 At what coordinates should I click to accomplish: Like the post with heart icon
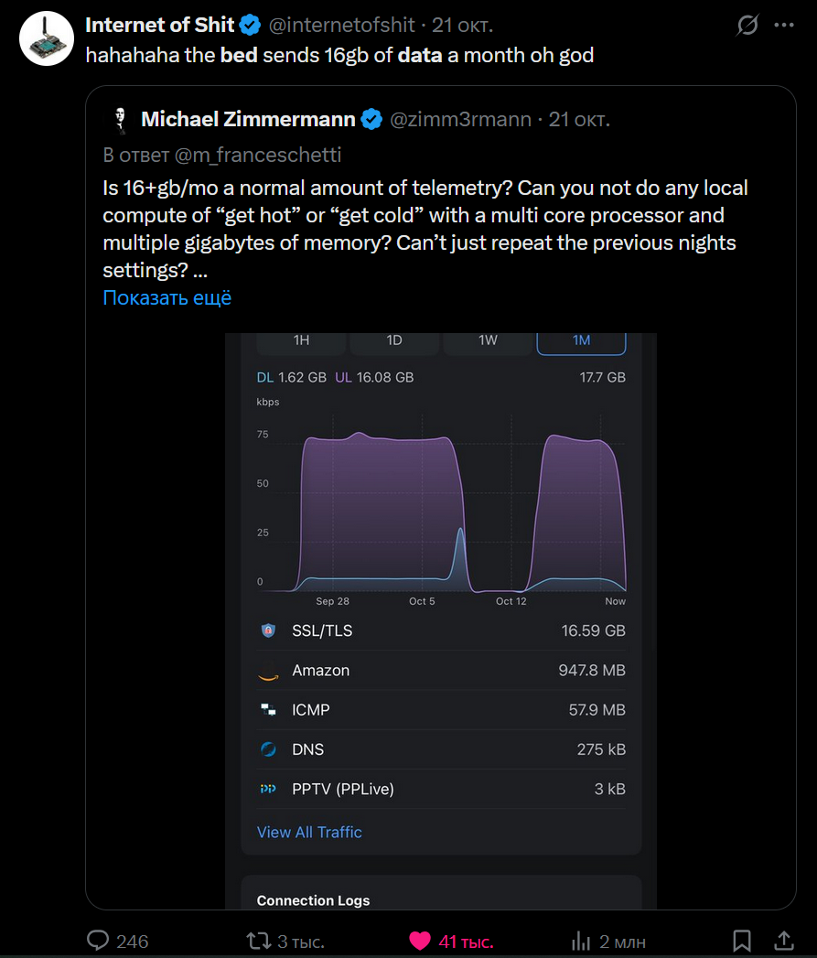tap(420, 941)
